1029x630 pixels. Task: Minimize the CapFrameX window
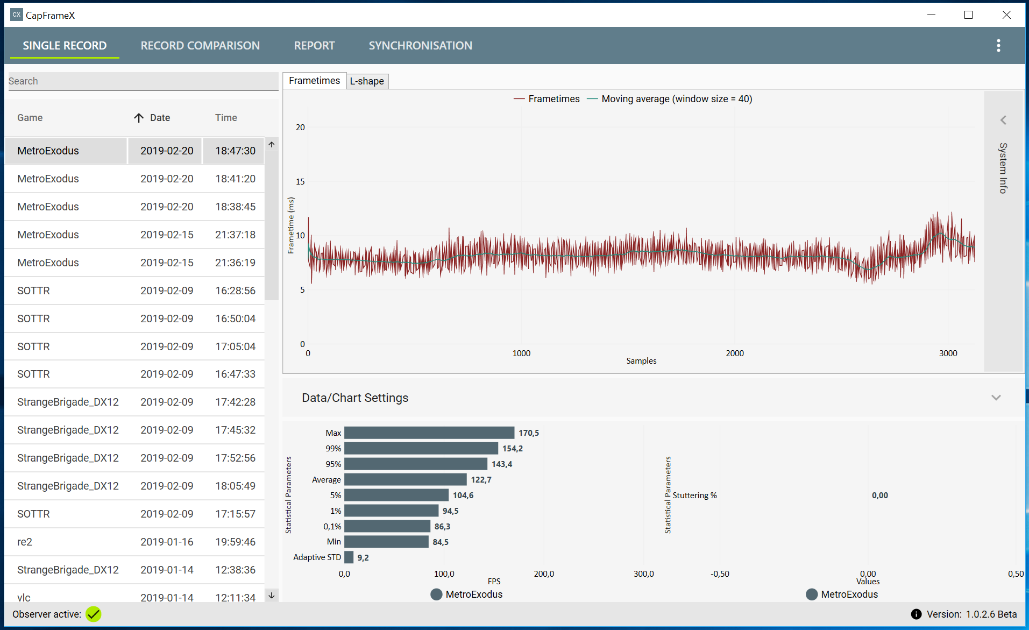(x=932, y=15)
